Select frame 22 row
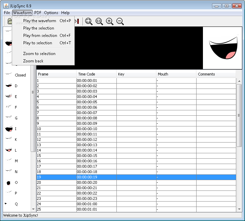The height and width of the screenshot is (221, 245). pyautogui.click(x=136, y=193)
